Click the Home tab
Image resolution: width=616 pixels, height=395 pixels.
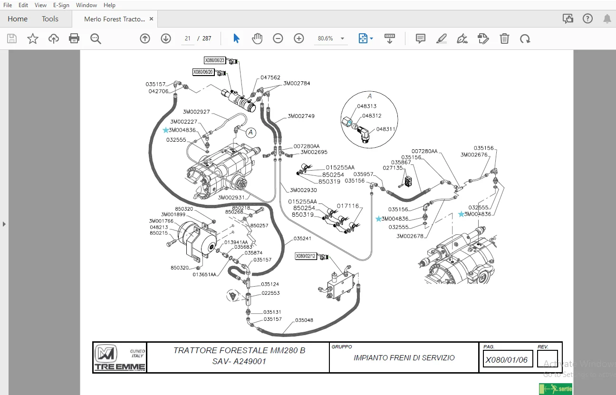click(18, 19)
